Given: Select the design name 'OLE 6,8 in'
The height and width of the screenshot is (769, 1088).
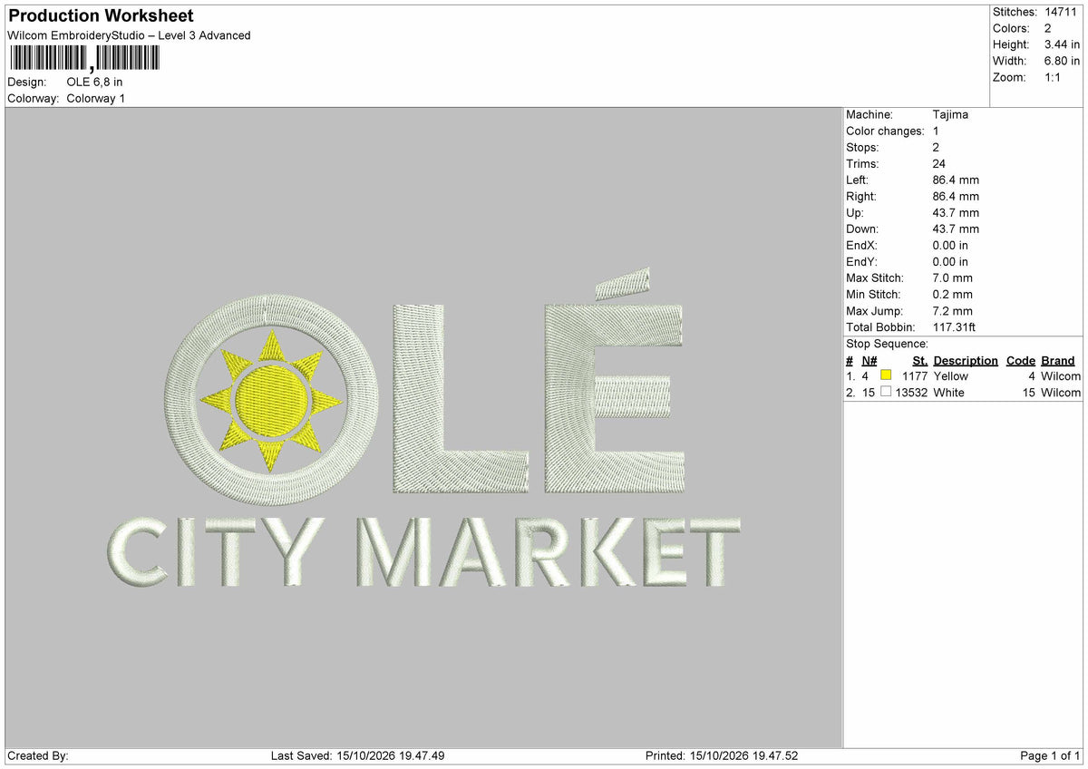Looking at the screenshot, I should [x=95, y=82].
